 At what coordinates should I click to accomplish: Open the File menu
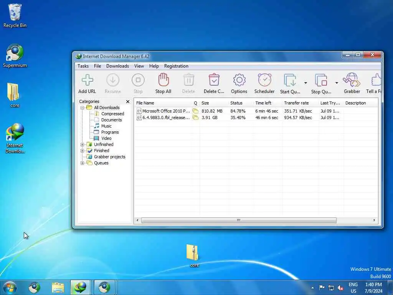pyautogui.click(x=97, y=66)
